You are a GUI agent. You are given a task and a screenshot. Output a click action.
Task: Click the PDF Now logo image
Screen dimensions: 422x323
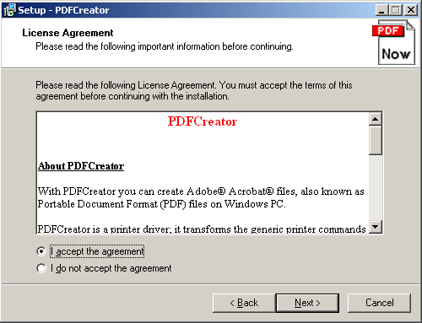[x=394, y=42]
